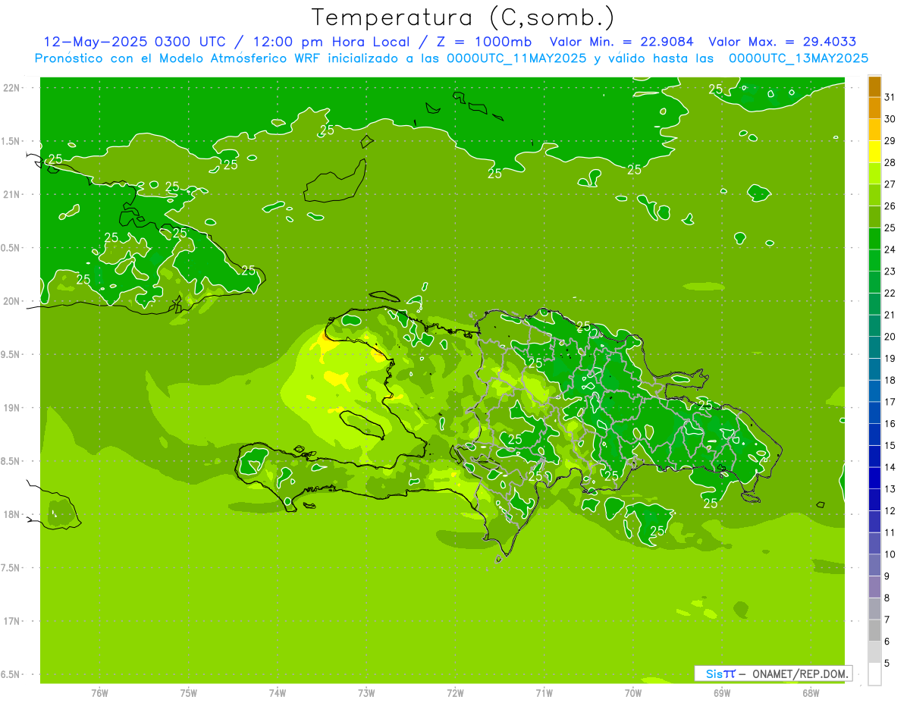Click the purple legend band between 9 and 10

874,565
